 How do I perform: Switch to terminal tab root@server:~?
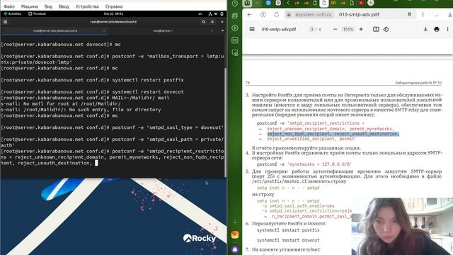click(163, 30)
